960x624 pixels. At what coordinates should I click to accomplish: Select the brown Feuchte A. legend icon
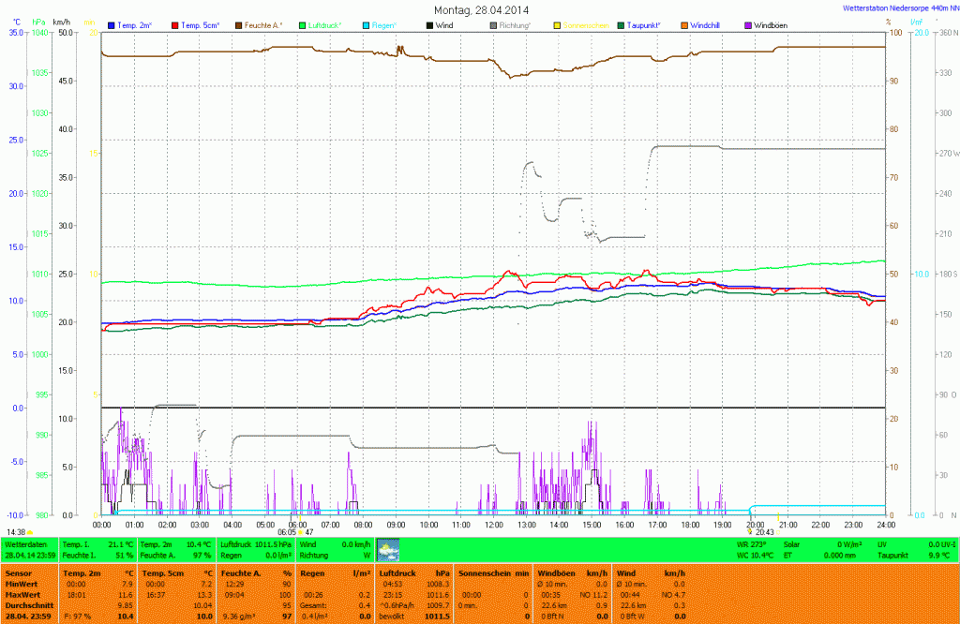238,23
